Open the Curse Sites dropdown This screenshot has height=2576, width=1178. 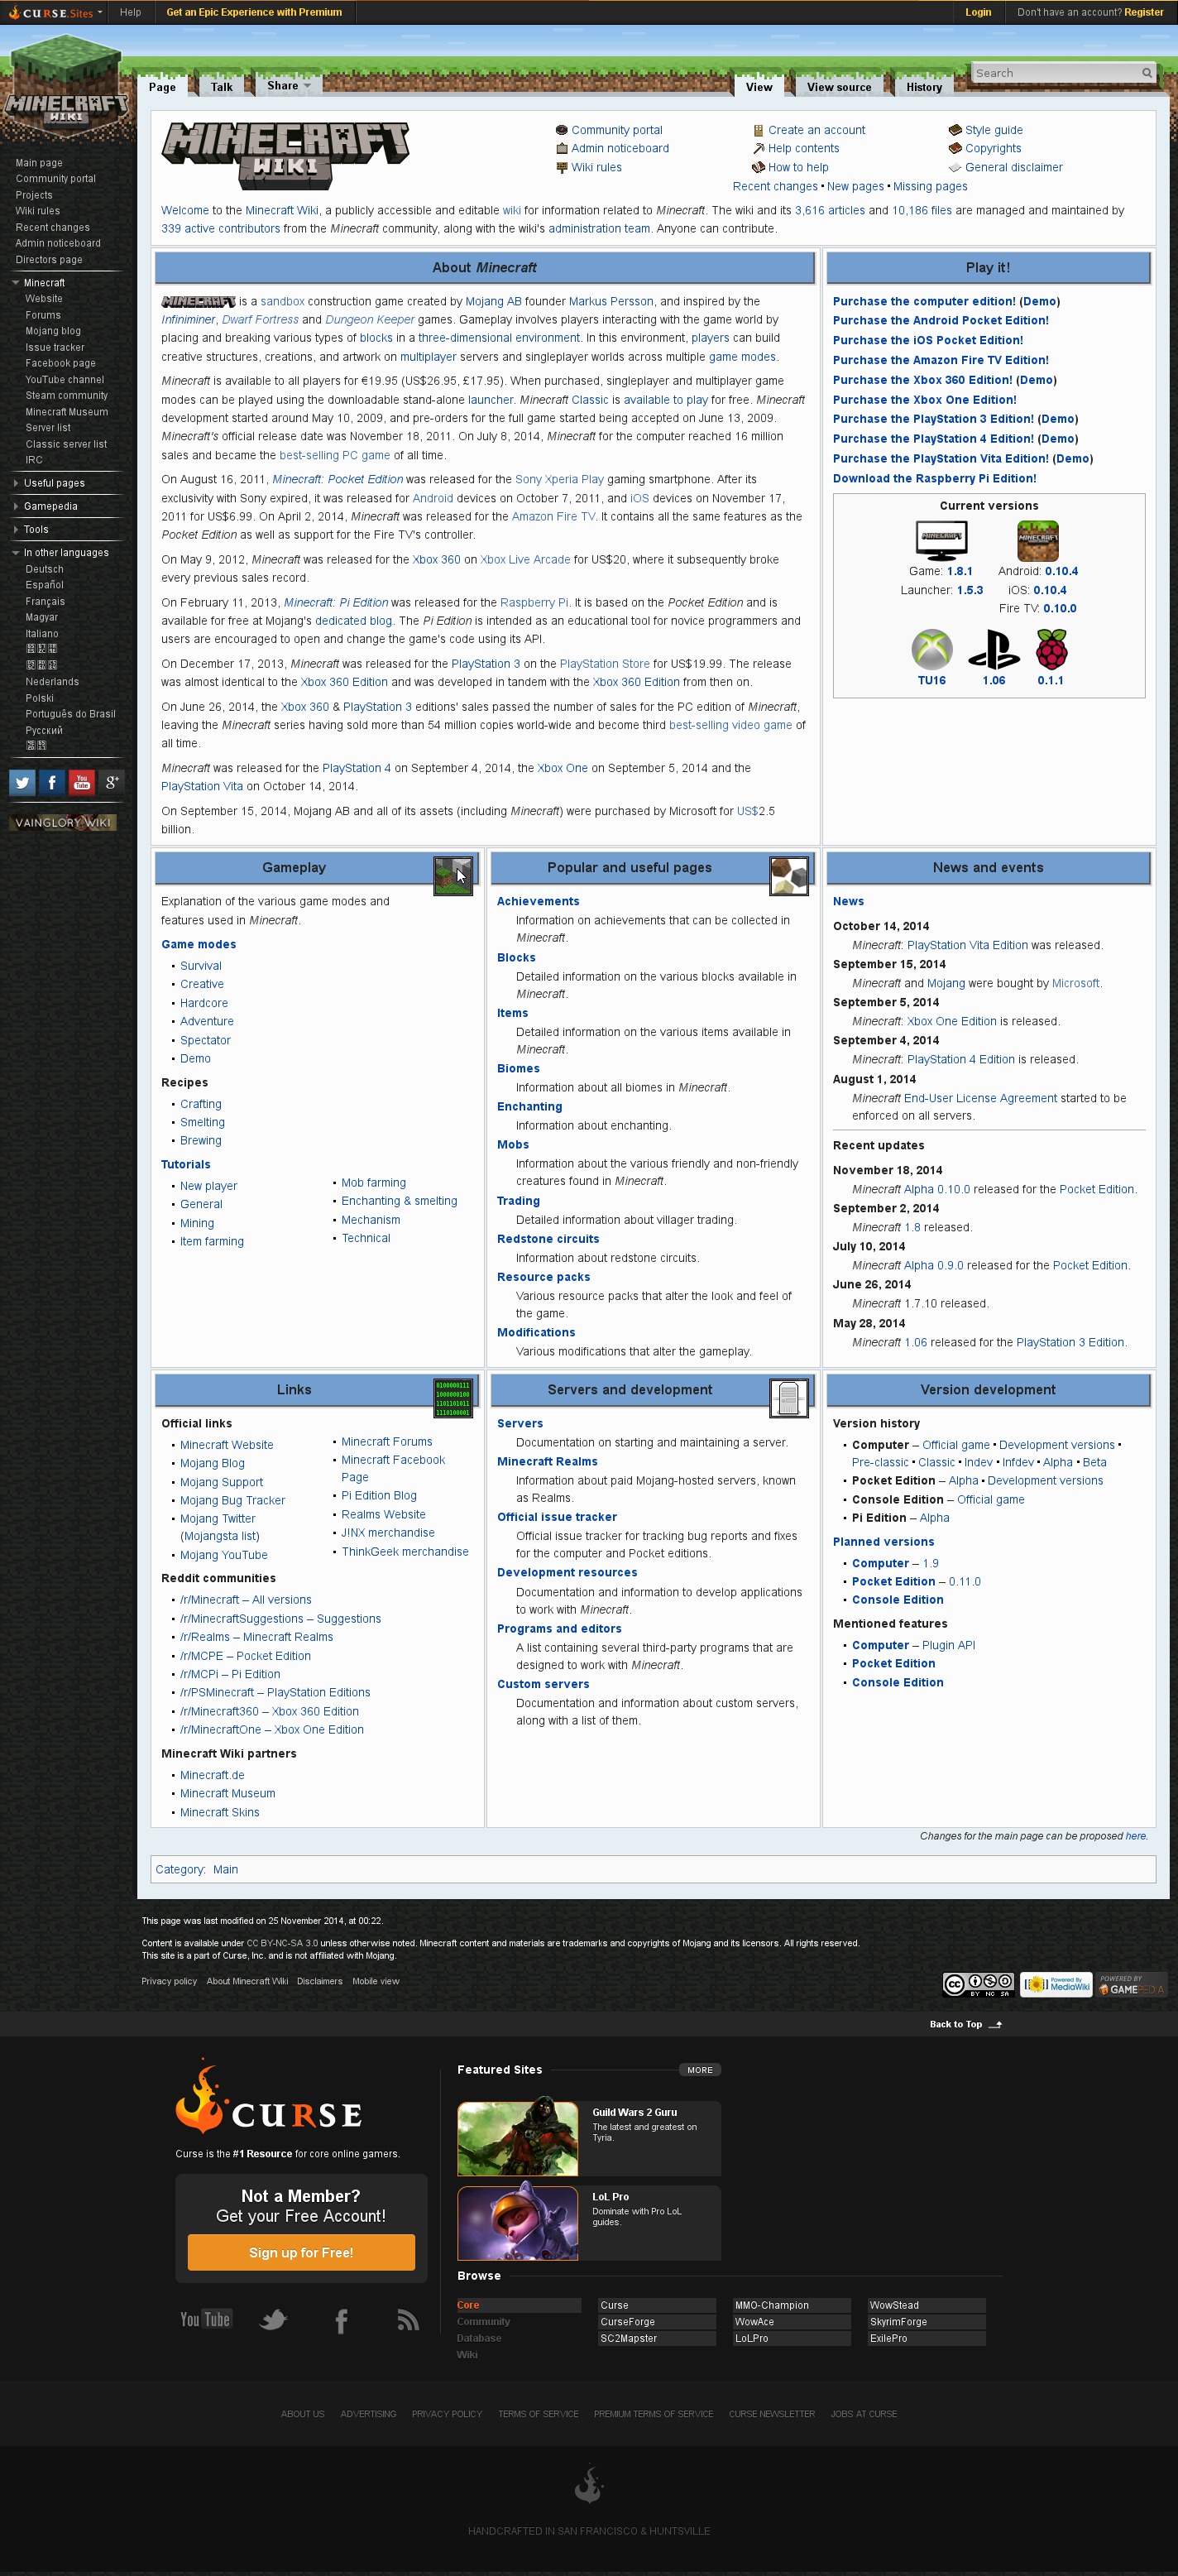pos(57,13)
